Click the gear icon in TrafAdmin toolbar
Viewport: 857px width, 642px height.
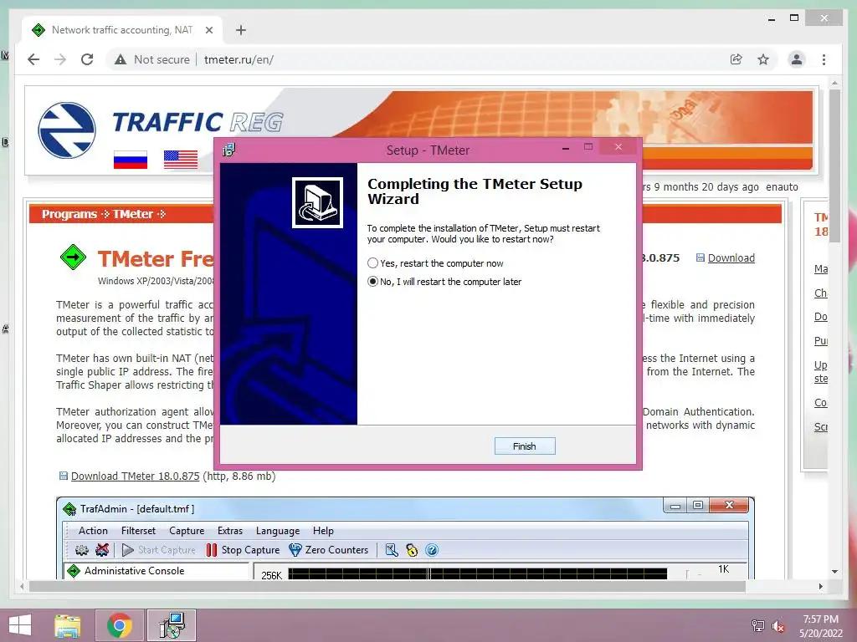point(81,550)
